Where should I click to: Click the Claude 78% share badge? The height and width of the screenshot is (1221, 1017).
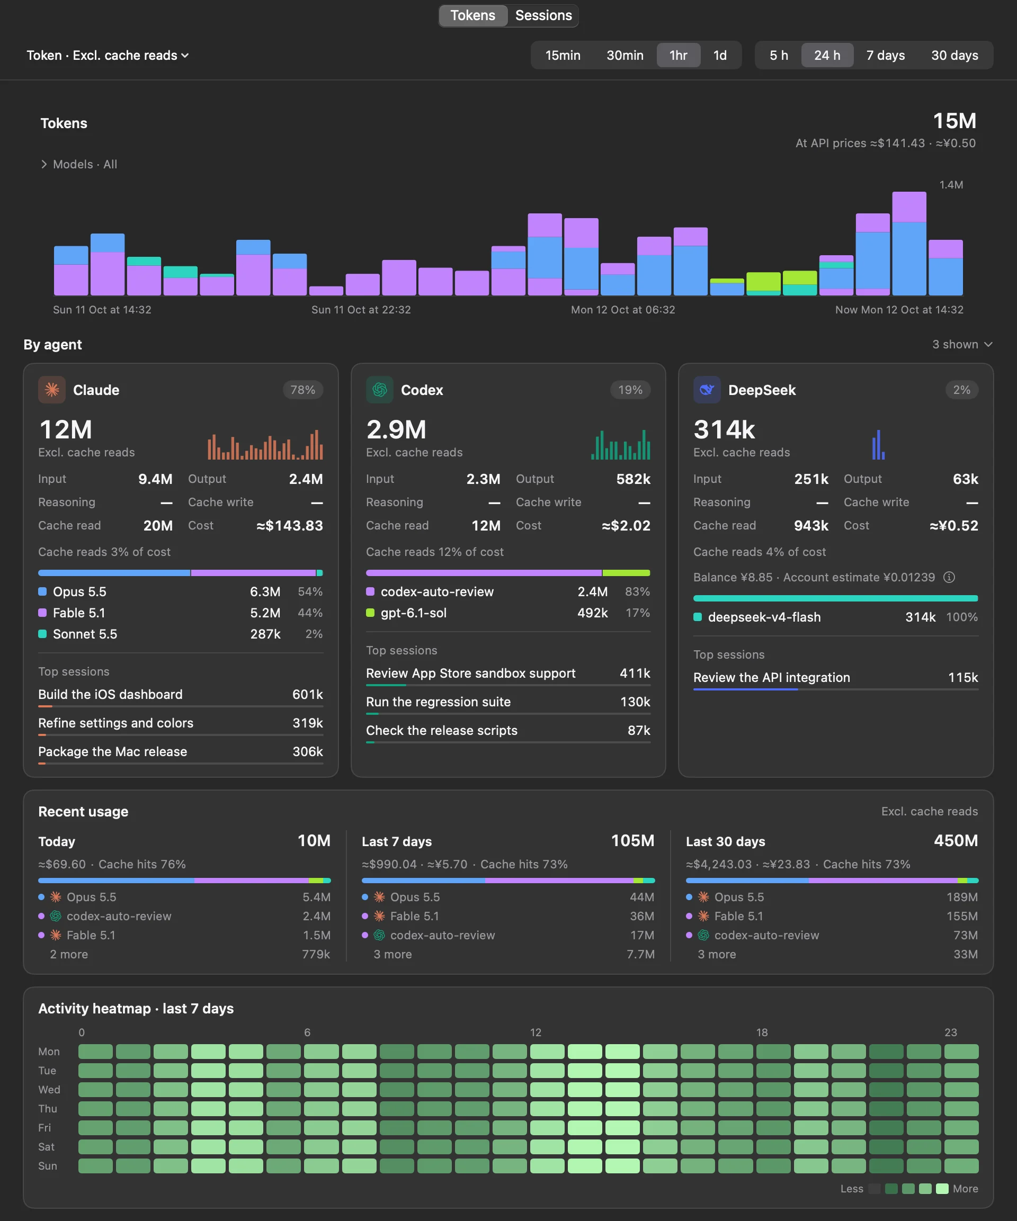[x=302, y=390]
